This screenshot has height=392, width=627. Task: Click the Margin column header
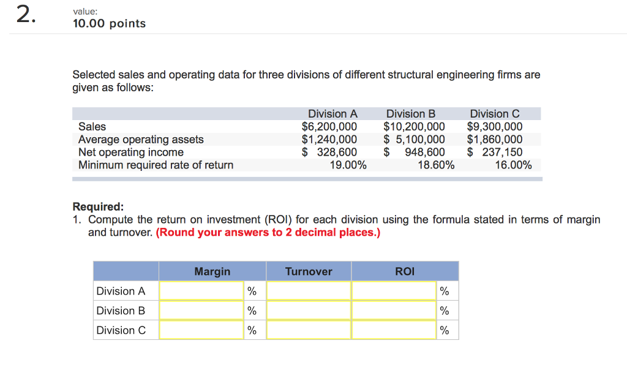[212, 271]
